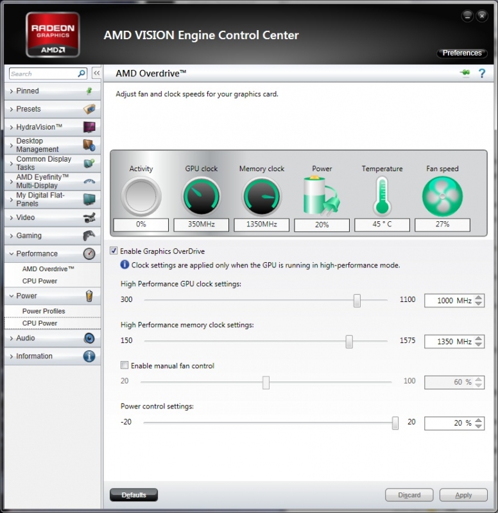Expand the HydraVision section
Image resolution: width=498 pixels, height=513 pixels.
39,127
